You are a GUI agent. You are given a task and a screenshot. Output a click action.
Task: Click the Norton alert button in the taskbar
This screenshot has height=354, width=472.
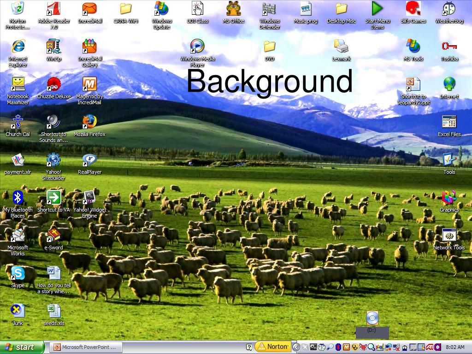(273, 347)
